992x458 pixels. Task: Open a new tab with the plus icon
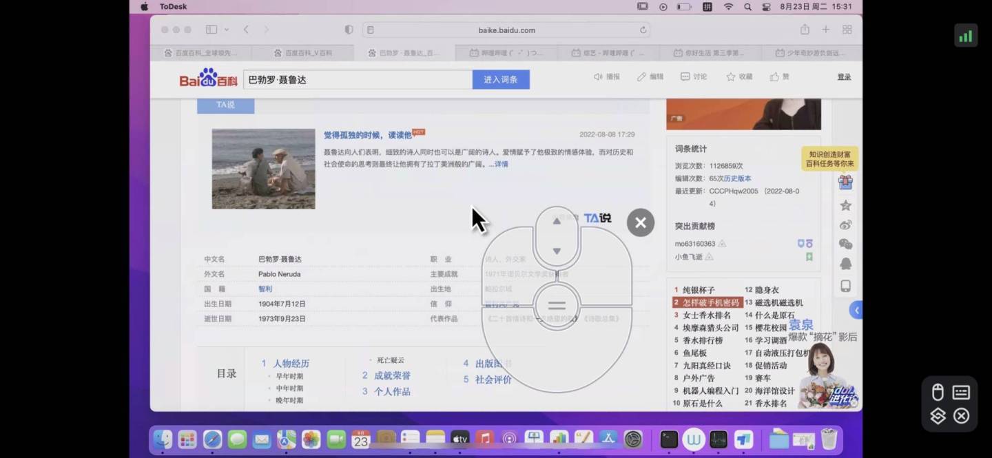[825, 30]
